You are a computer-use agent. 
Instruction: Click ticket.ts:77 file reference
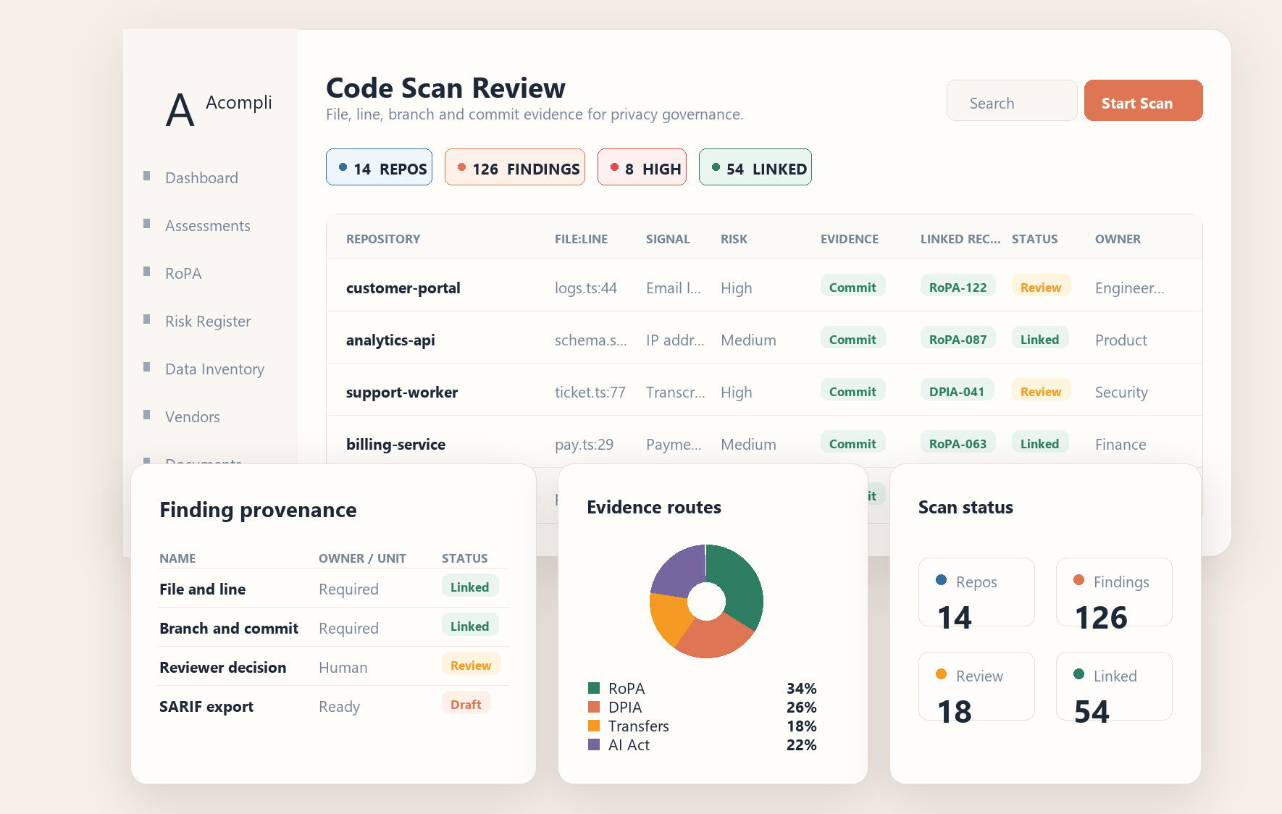click(590, 393)
